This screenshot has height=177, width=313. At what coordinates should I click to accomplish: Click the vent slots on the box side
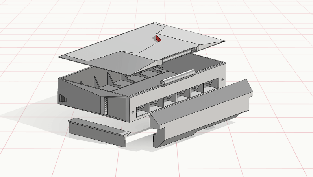pos(63,99)
